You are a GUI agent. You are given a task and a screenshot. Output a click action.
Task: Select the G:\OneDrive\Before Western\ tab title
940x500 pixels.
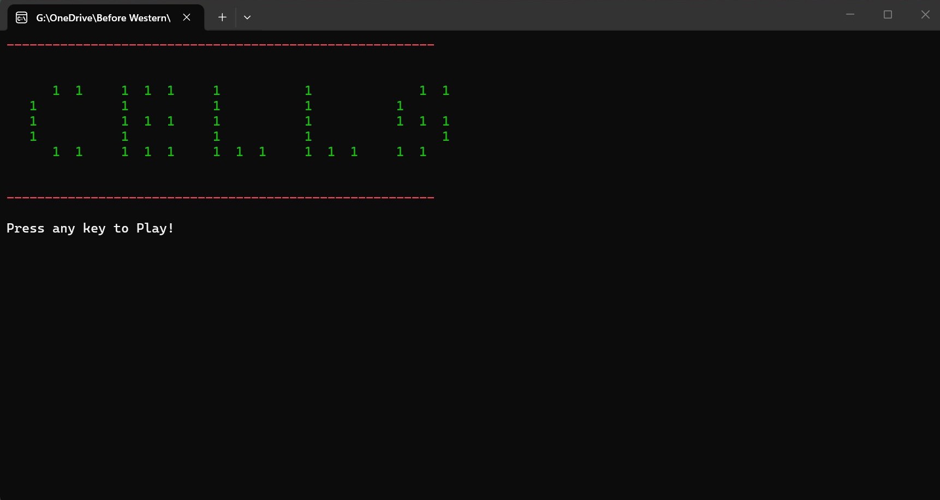coord(103,18)
